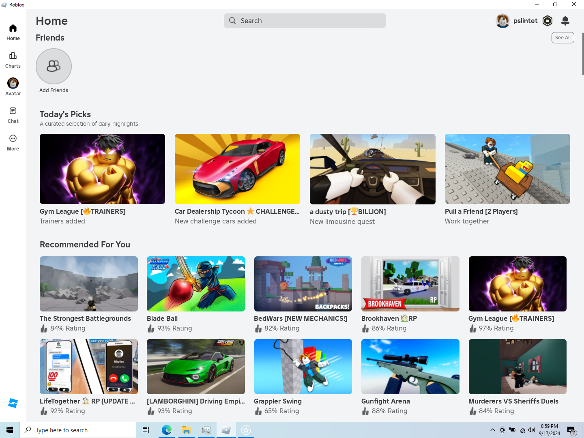
Task: Open Murderers VS Sheriffs Duels thumbnail
Action: 517,367
